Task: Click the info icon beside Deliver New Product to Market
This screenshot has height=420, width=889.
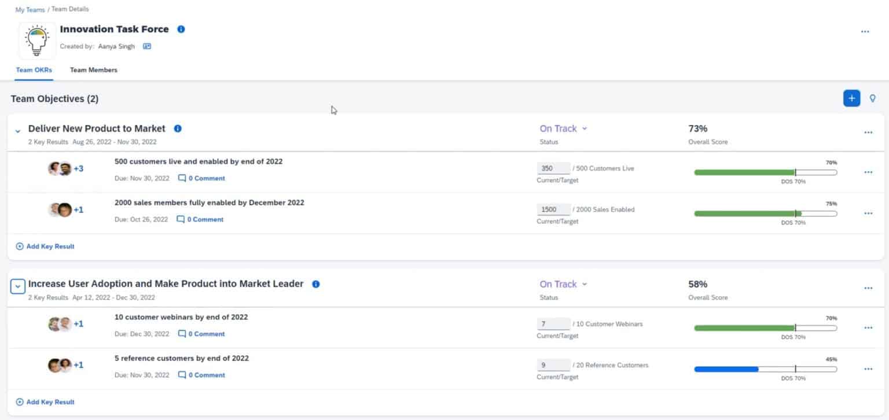Action: tap(178, 128)
